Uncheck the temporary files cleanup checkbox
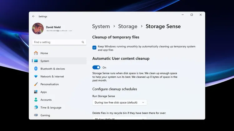The height and width of the screenshot is (131, 234). point(94,47)
